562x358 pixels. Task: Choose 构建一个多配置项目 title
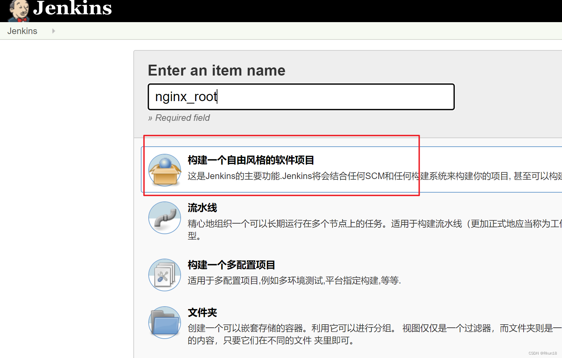click(231, 265)
